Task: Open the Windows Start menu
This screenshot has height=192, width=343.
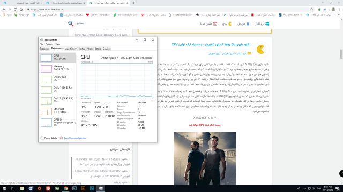Action: [4, 188]
